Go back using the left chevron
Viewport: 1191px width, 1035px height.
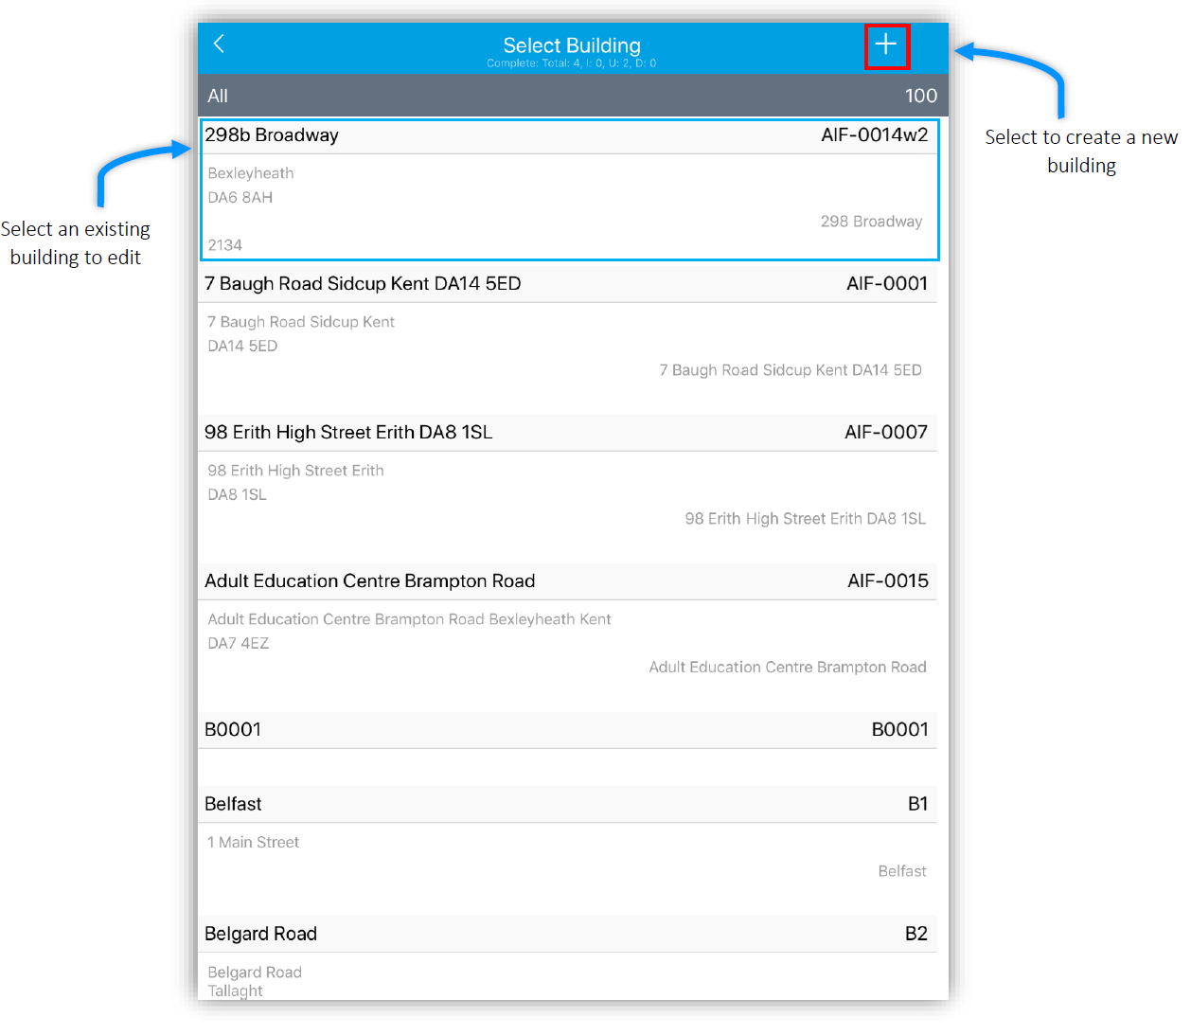click(219, 44)
